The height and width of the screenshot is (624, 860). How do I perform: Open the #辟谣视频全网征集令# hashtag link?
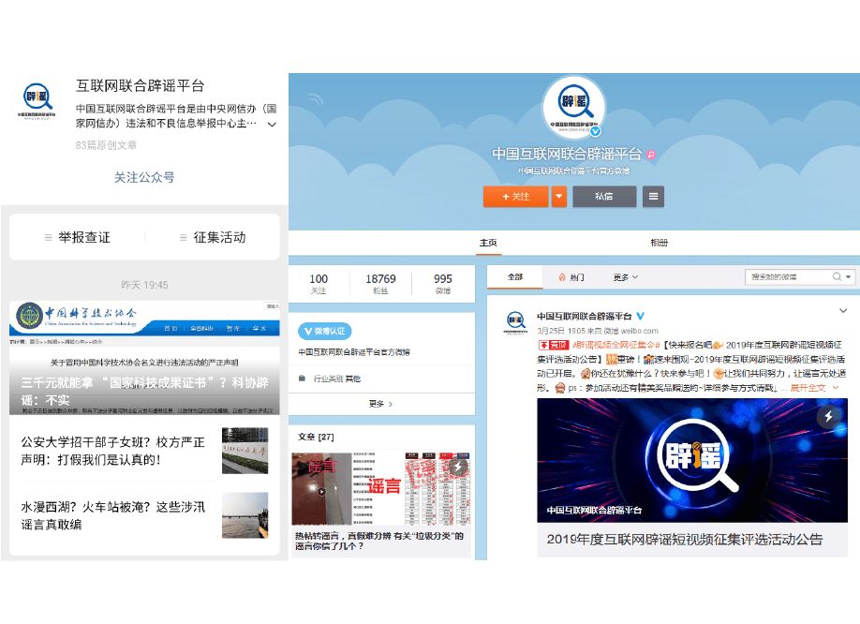tap(615, 345)
